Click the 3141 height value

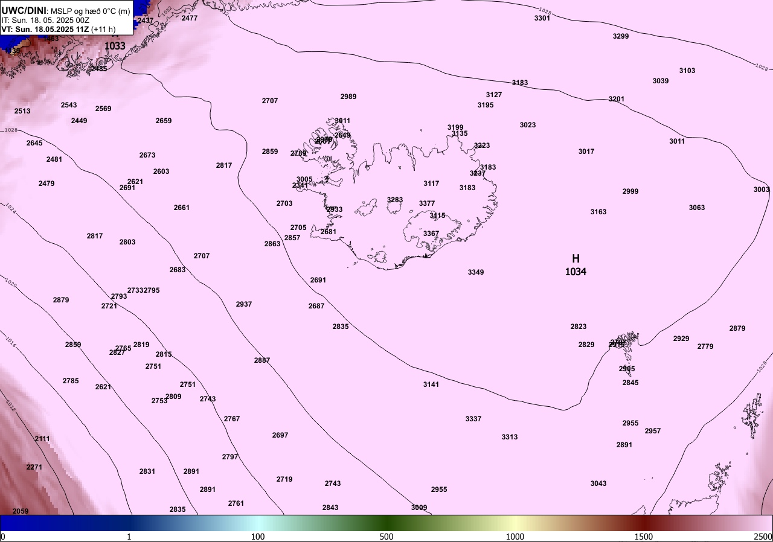click(x=431, y=384)
